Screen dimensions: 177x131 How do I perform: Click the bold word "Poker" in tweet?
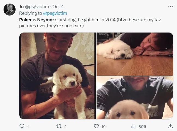25,19
